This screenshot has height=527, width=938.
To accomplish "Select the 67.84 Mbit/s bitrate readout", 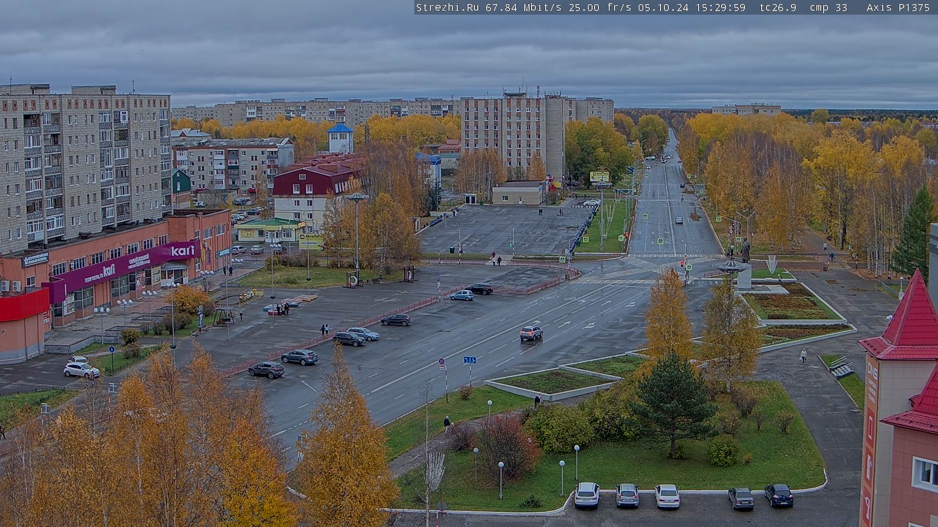I will point(523,7).
